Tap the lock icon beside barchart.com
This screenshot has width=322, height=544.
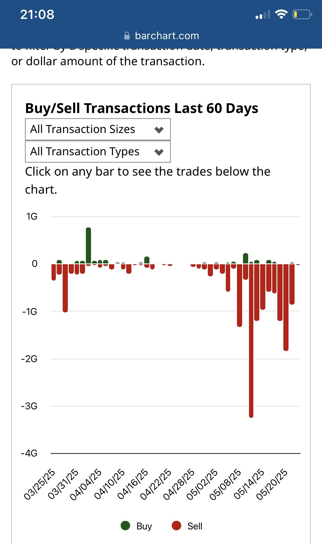127,36
